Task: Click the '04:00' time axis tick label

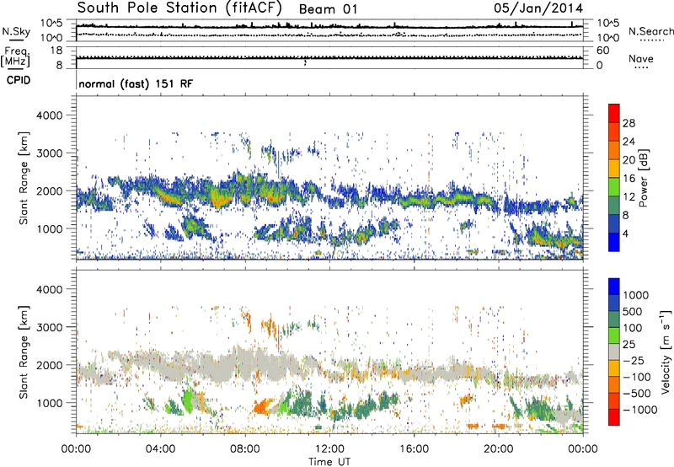Action: click(160, 449)
